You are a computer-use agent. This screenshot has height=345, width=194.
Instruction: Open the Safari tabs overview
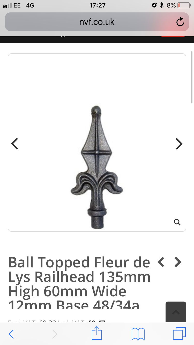click(179, 334)
